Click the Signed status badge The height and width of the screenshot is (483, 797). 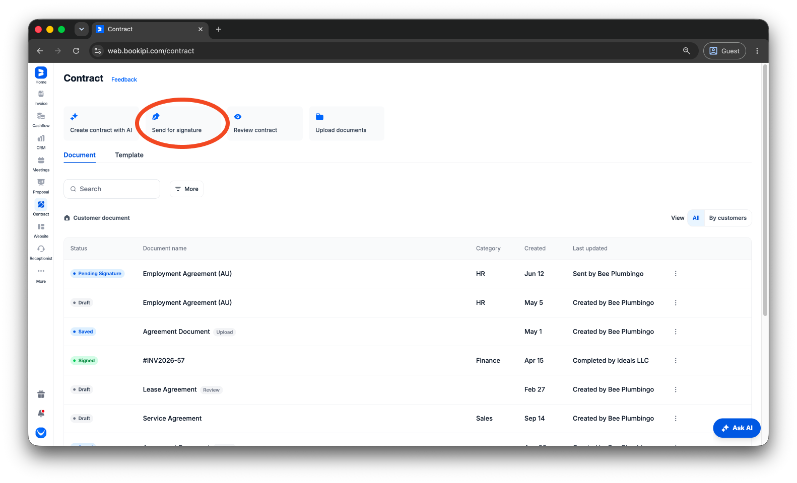(x=84, y=361)
